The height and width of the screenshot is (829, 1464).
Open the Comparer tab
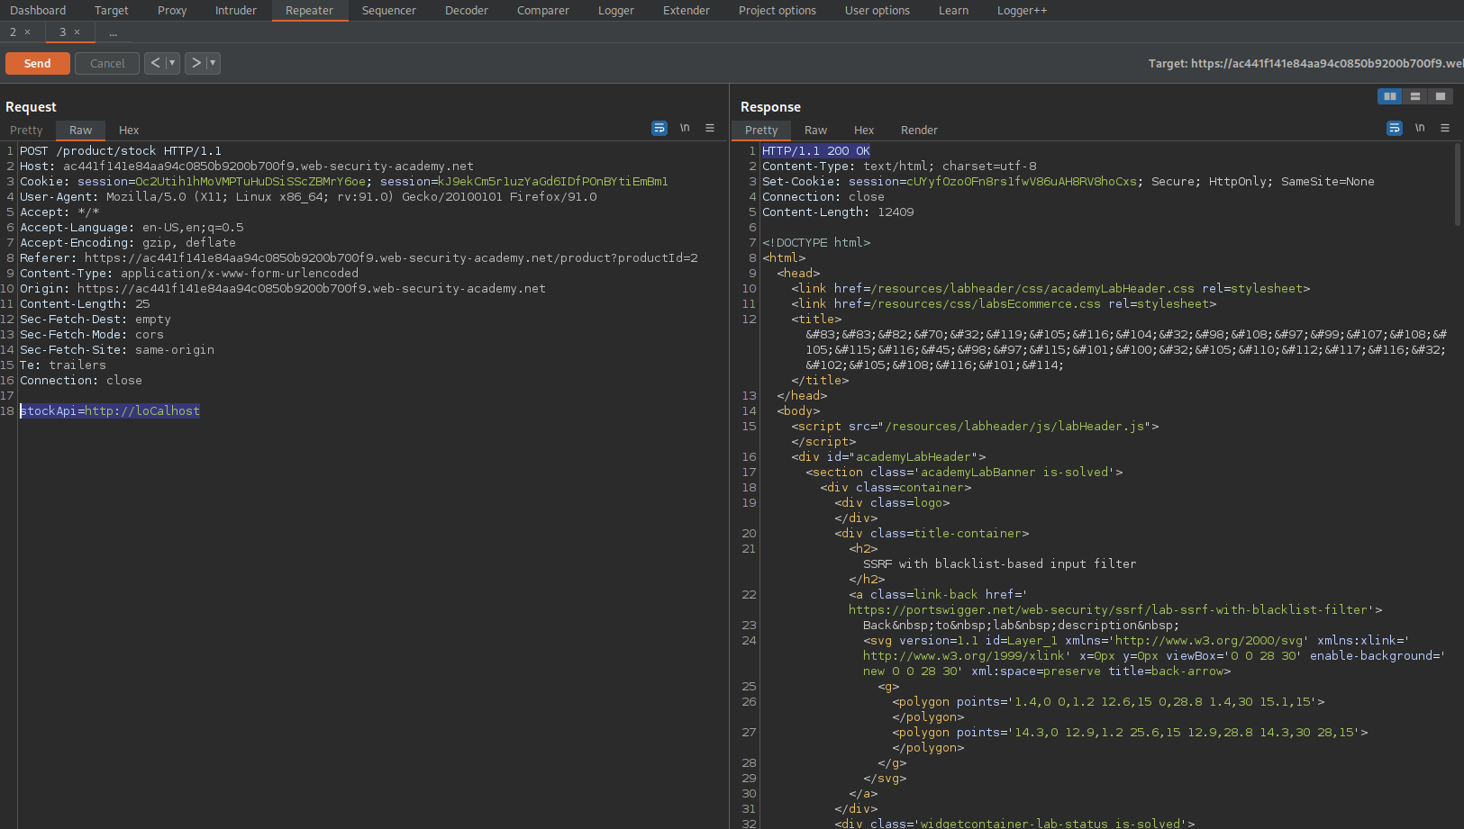click(x=543, y=11)
